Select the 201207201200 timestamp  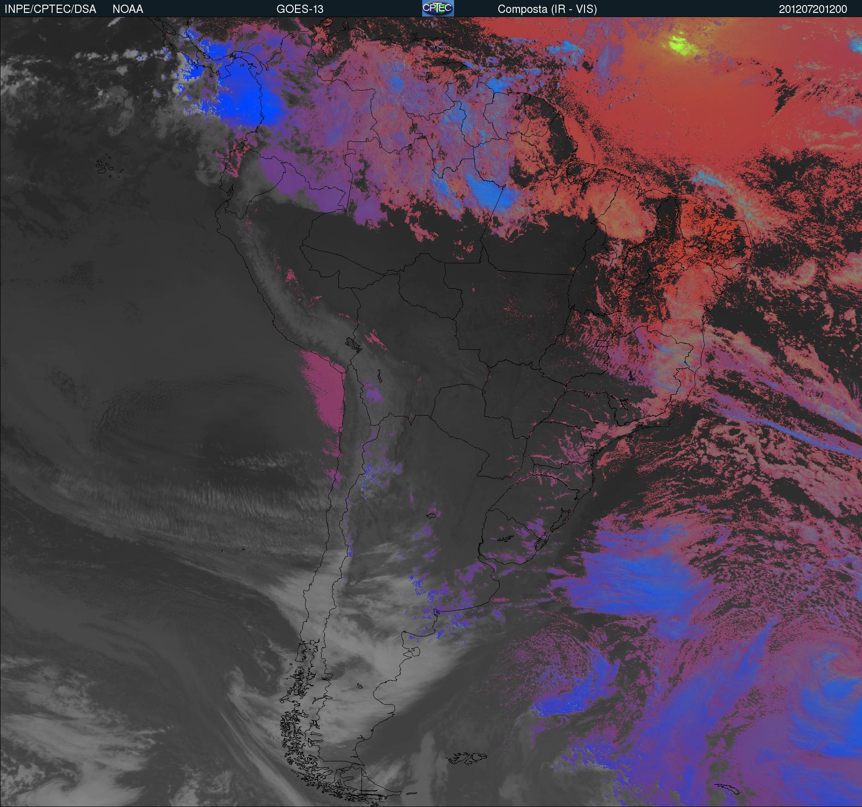(x=813, y=9)
